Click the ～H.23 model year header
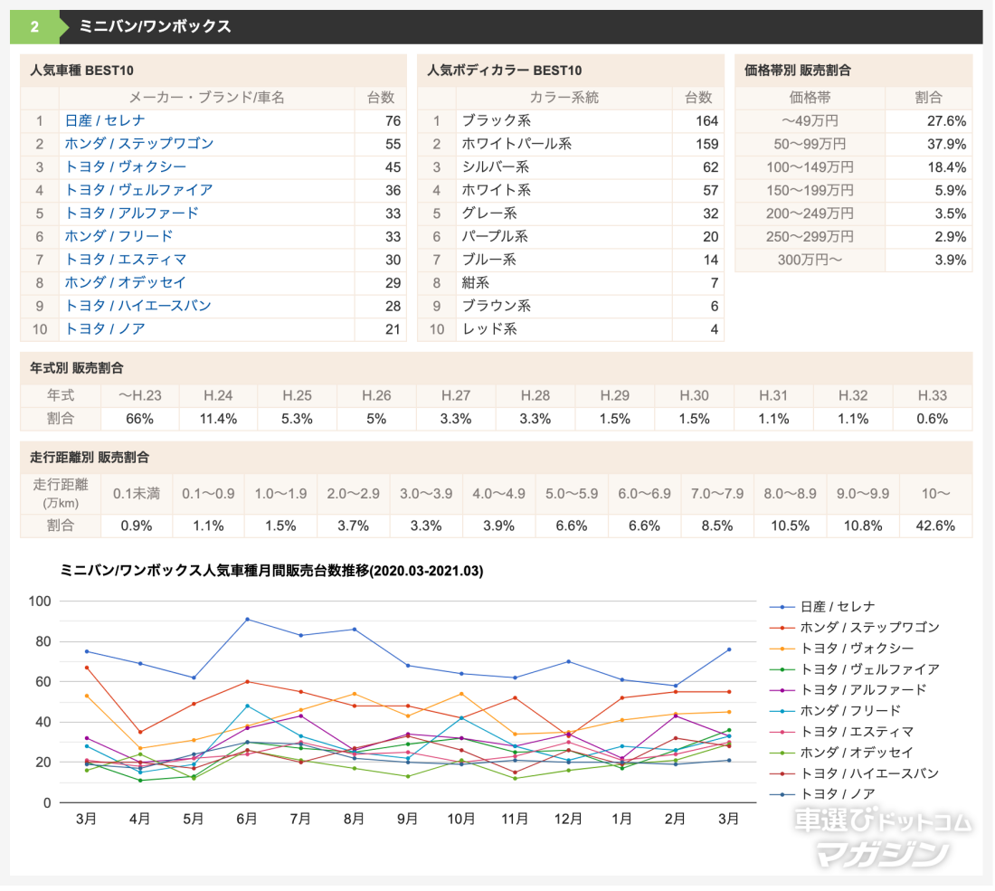Image resolution: width=995 pixels, height=891 pixels. point(139,395)
